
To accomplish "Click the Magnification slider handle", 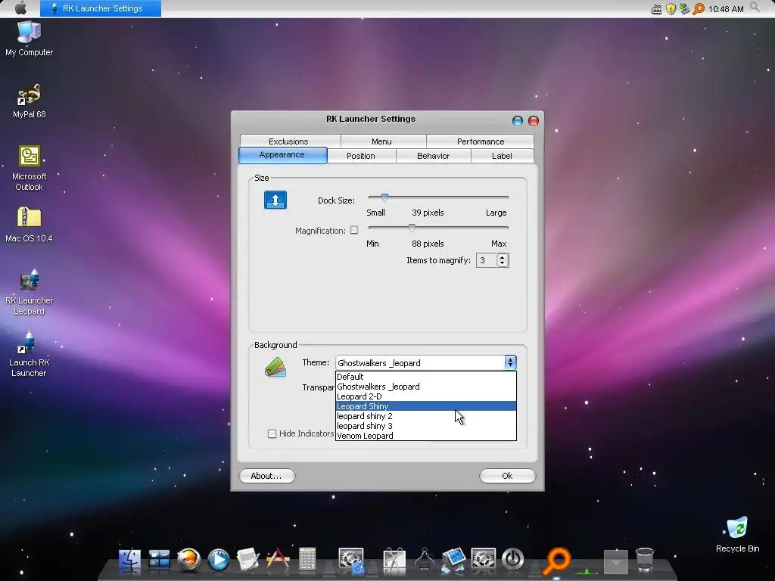I will point(411,227).
